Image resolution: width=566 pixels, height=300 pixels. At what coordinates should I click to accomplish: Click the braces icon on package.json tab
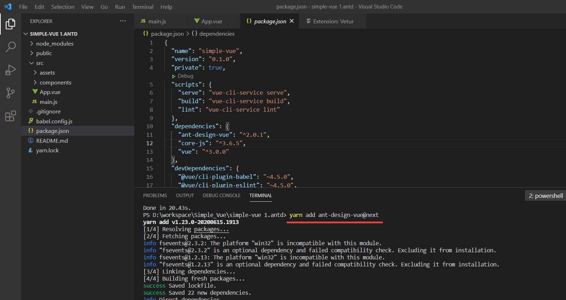click(249, 21)
